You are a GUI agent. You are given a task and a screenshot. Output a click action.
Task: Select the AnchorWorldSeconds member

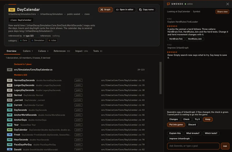[x=25, y=115]
